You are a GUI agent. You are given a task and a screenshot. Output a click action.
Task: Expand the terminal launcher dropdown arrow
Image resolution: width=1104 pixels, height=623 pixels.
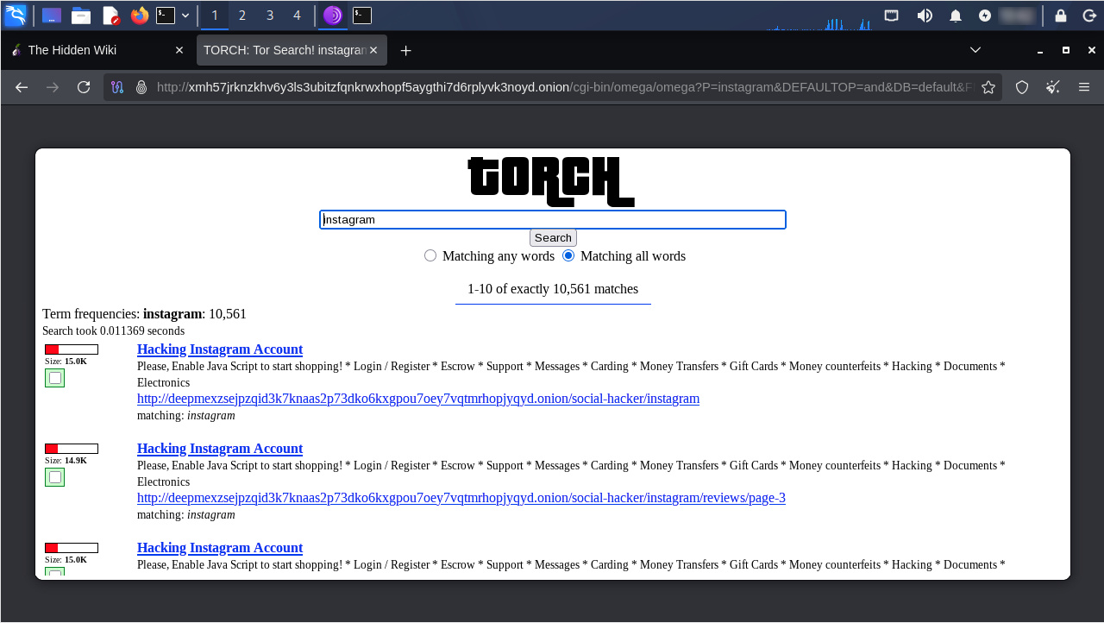pyautogui.click(x=185, y=16)
